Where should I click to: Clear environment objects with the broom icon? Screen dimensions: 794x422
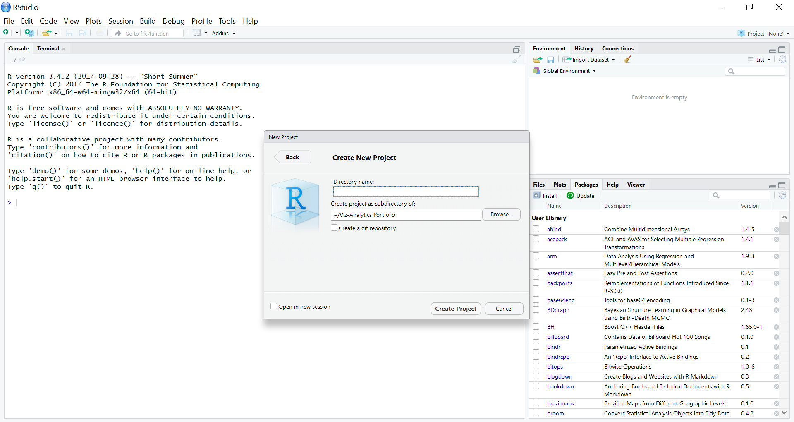(627, 60)
